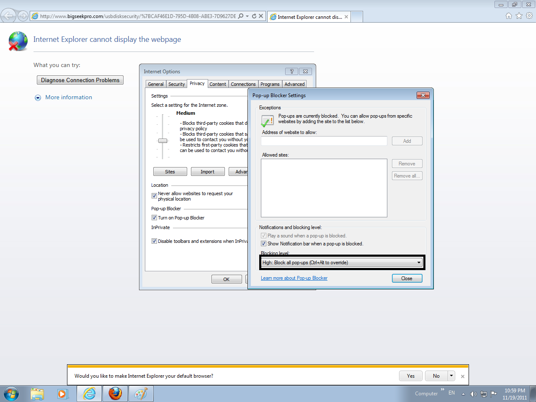Click the Import button
The image size is (536, 402).
[x=208, y=172]
